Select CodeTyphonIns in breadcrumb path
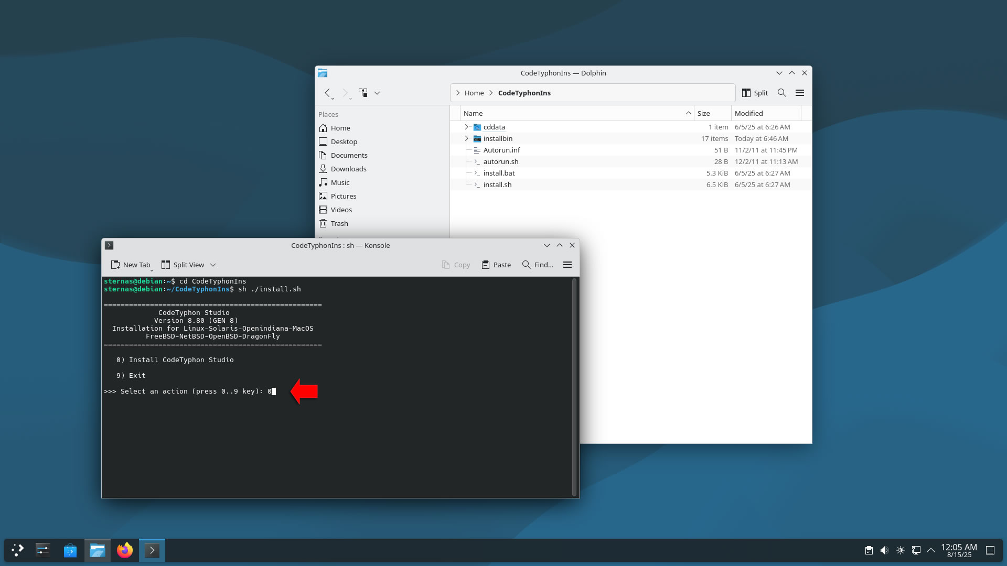This screenshot has width=1007, height=566. [x=524, y=93]
